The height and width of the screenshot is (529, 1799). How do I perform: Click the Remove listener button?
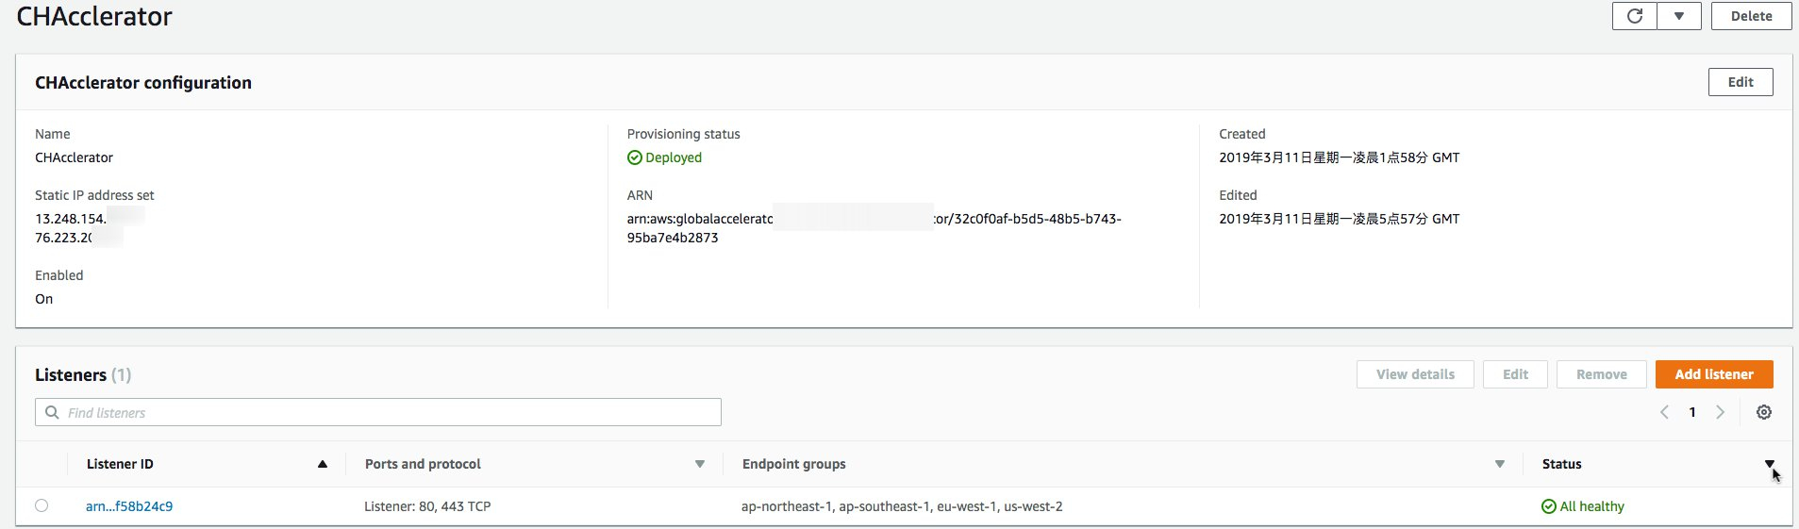pyautogui.click(x=1601, y=374)
